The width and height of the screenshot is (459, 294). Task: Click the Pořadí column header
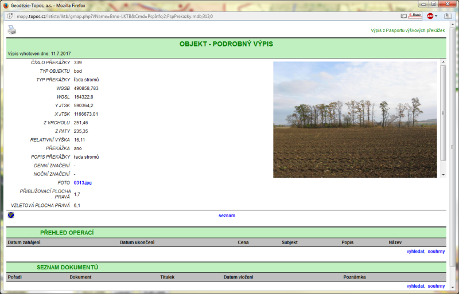pyautogui.click(x=15, y=277)
